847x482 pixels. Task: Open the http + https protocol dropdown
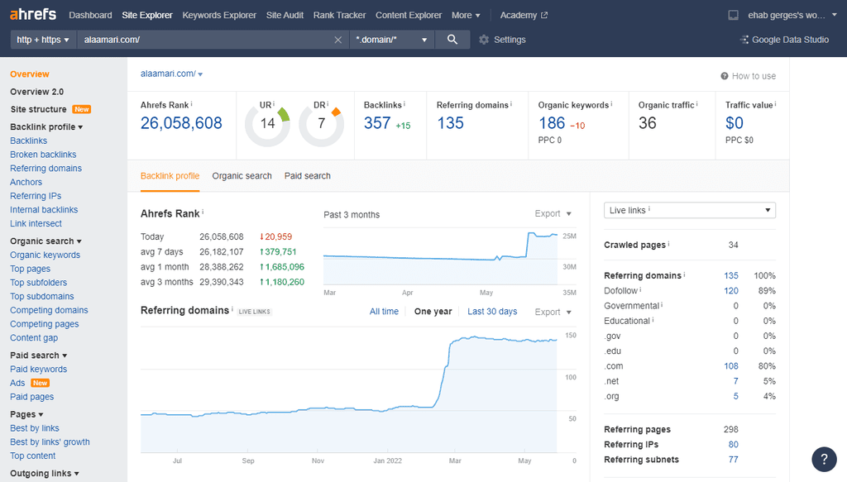click(x=43, y=40)
